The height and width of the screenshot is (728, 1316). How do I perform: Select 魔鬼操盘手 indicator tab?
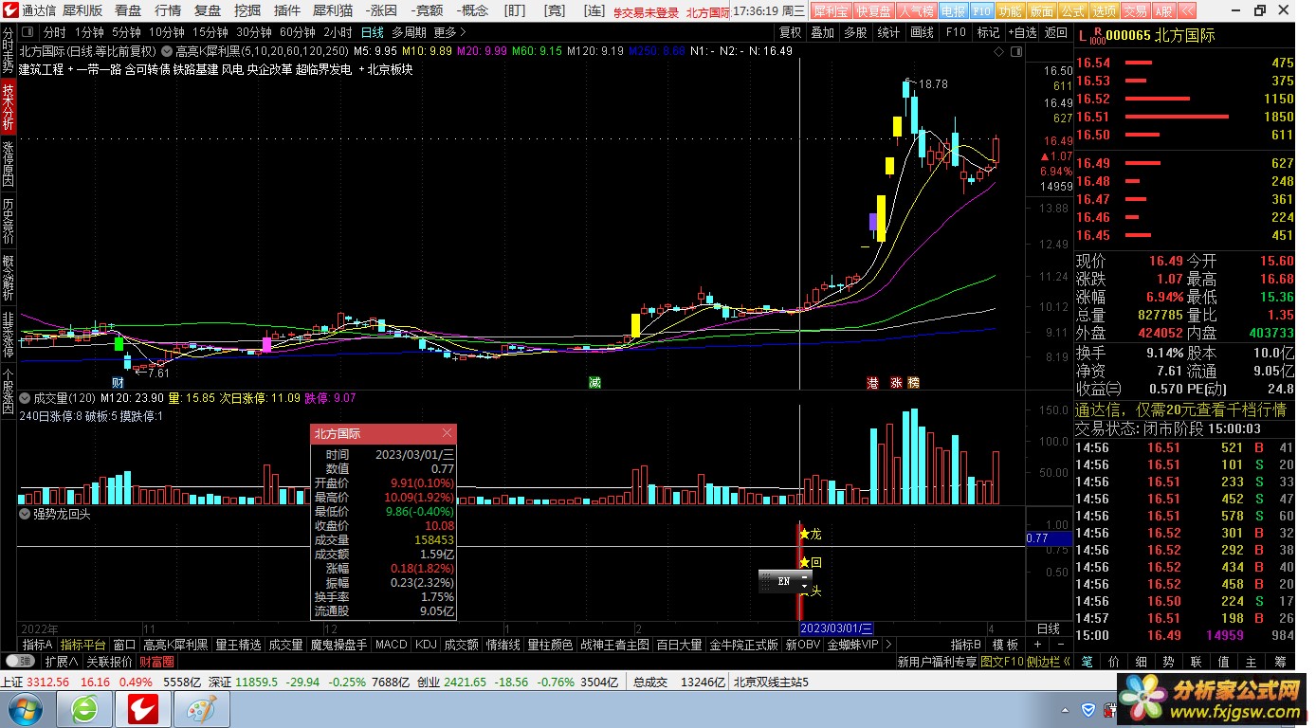tap(338, 645)
